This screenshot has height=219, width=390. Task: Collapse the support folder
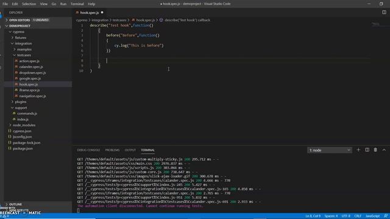tap(21, 108)
